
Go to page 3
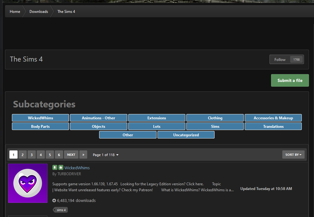pyautogui.click(x=32, y=155)
